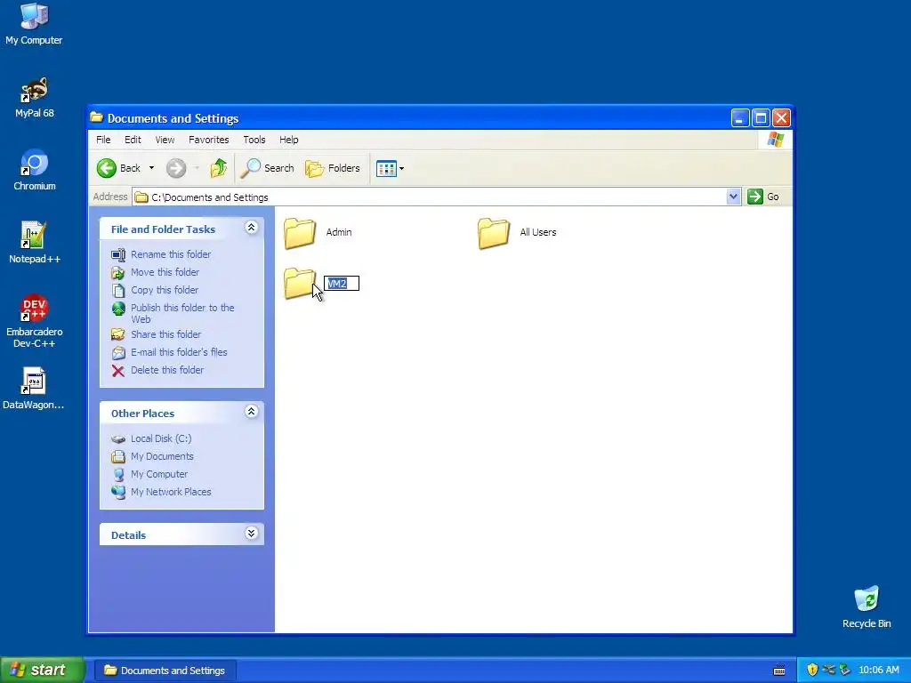Open the Search pane
This screenshot has height=683, width=911.
click(x=267, y=168)
